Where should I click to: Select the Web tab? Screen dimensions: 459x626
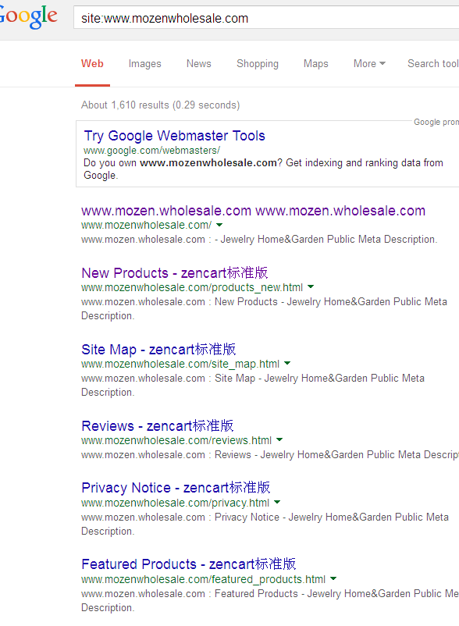[92, 64]
